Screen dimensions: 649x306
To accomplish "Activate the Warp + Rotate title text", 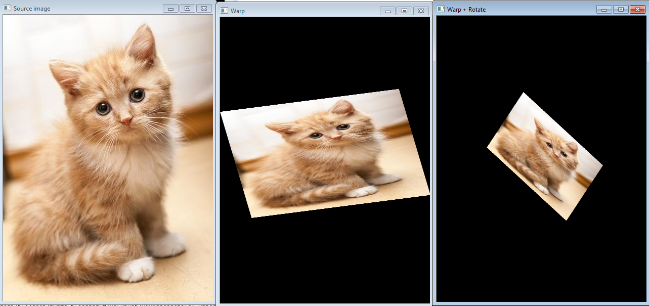I will coord(466,10).
